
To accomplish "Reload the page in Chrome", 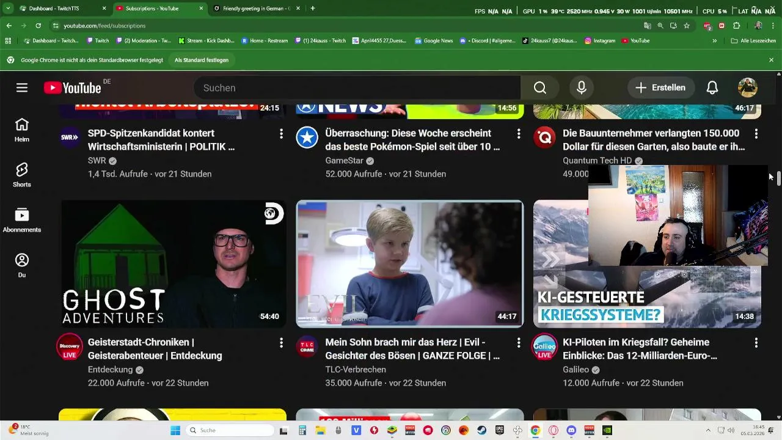I will [38, 26].
